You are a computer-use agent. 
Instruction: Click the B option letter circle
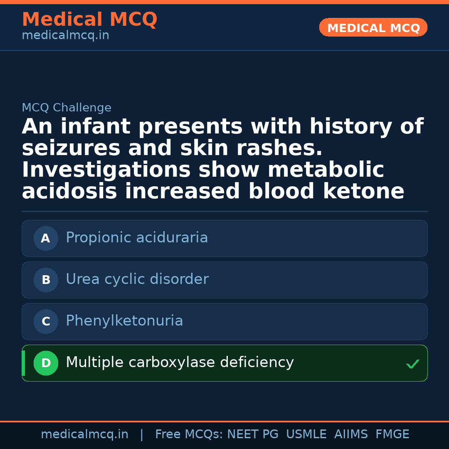point(46,280)
